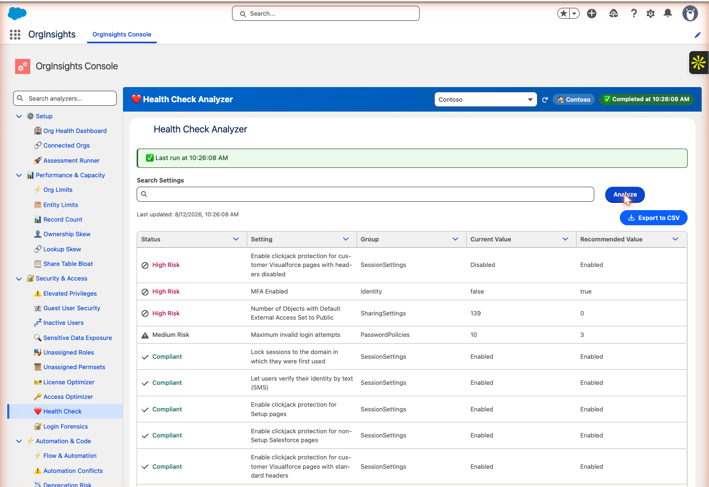Select Health Check in sidebar
Image resolution: width=709 pixels, height=487 pixels.
pyautogui.click(x=65, y=411)
